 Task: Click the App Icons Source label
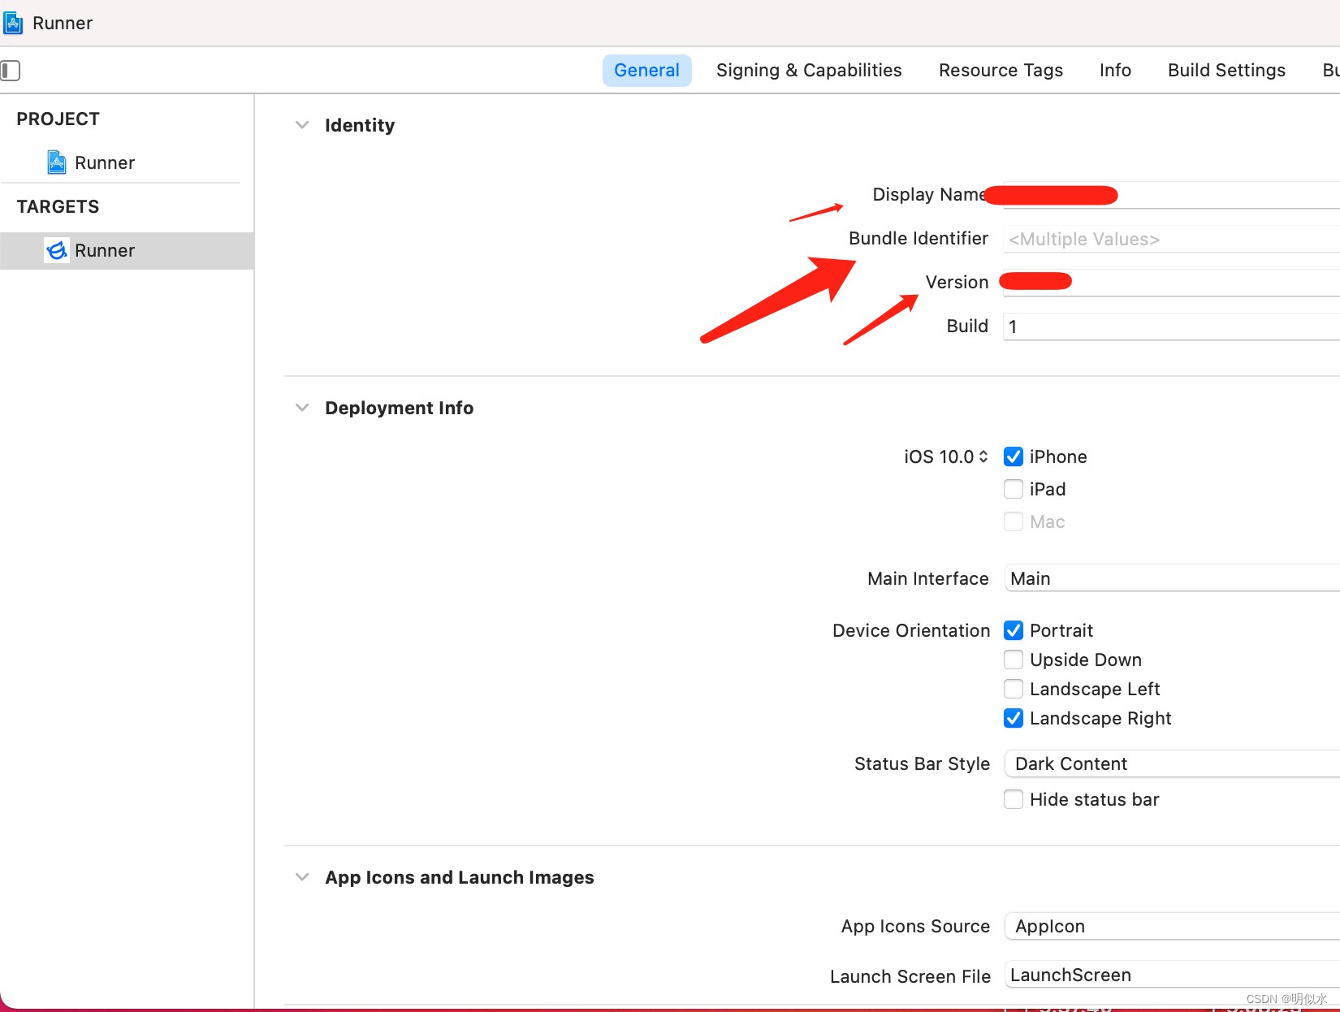[915, 926]
